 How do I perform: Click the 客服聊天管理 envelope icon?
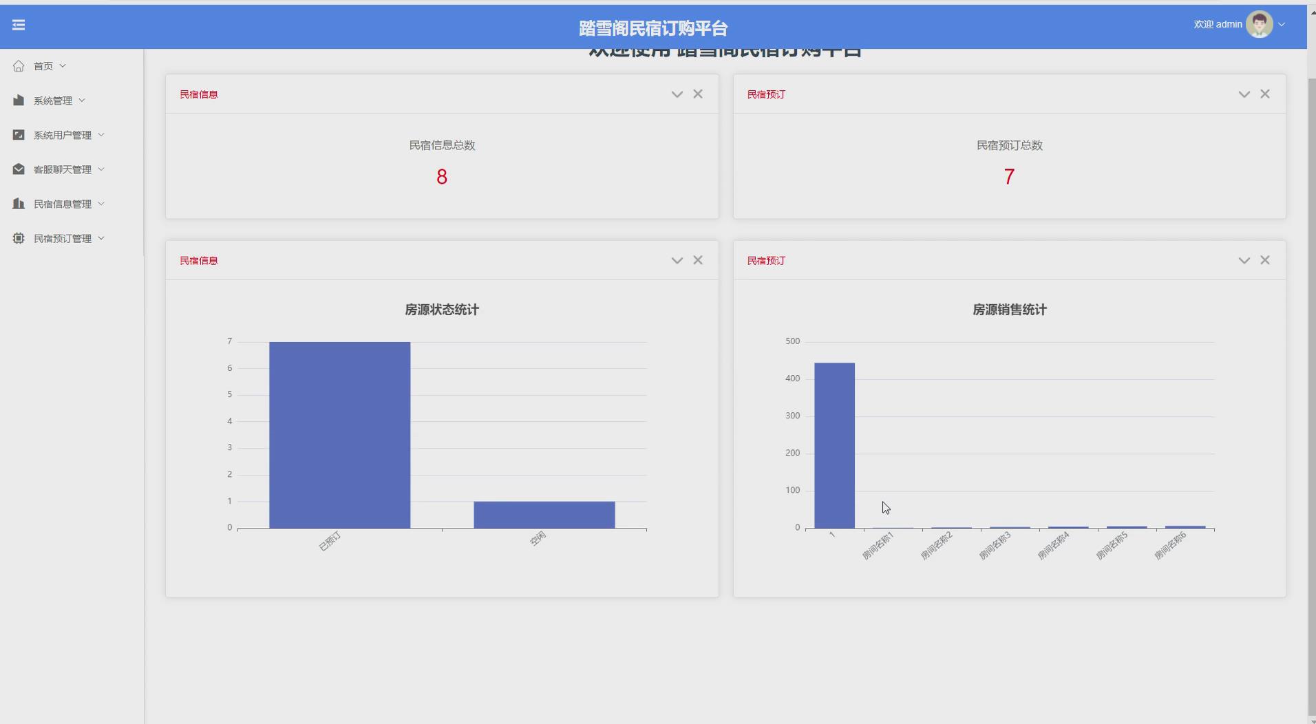pos(19,169)
